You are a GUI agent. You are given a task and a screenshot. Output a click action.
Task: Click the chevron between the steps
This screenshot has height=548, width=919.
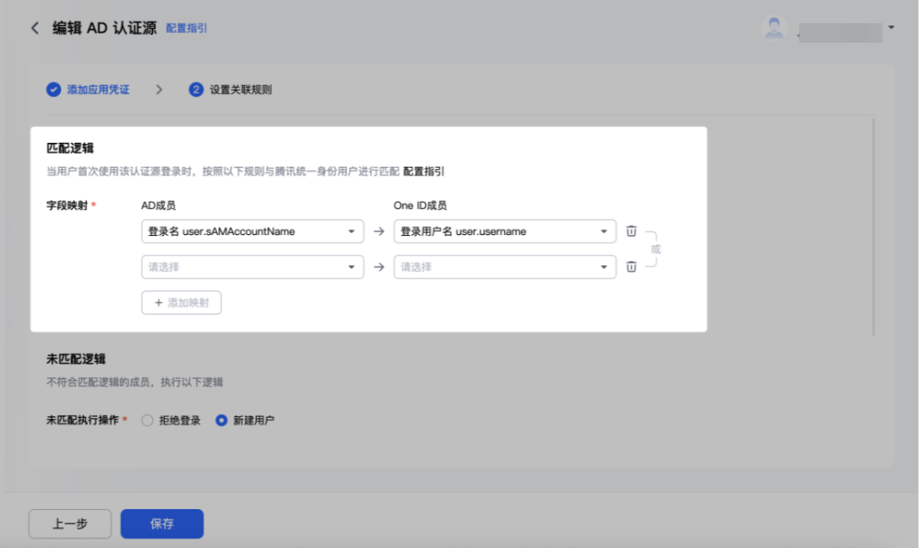pos(159,90)
